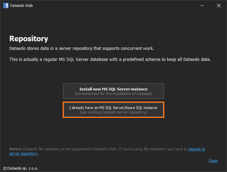Screen dimensions: 227x172
Task: Click the '© Dataedo sp. z o.o.' copyright text
Action: tap(20, 169)
